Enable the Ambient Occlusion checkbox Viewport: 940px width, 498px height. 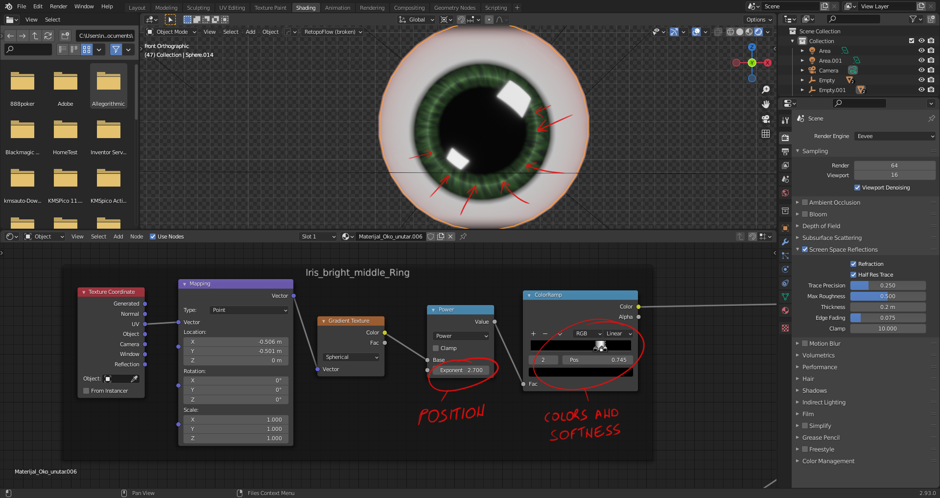[x=805, y=202]
